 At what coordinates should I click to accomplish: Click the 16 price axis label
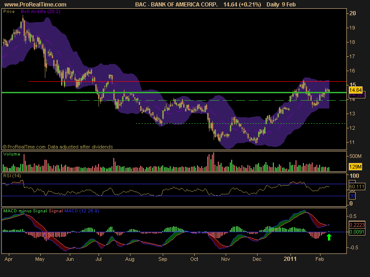coord(352,71)
